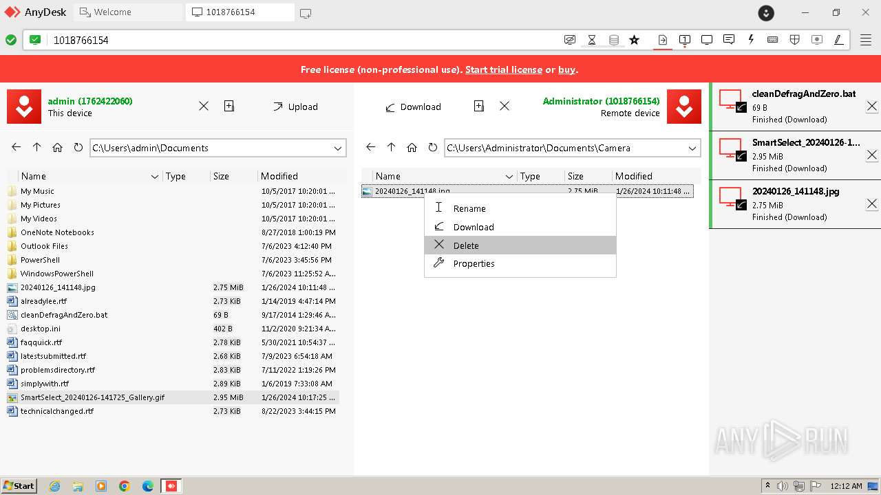Open Name column dropdown in remote panel
The image size is (881, 495).
509,177
